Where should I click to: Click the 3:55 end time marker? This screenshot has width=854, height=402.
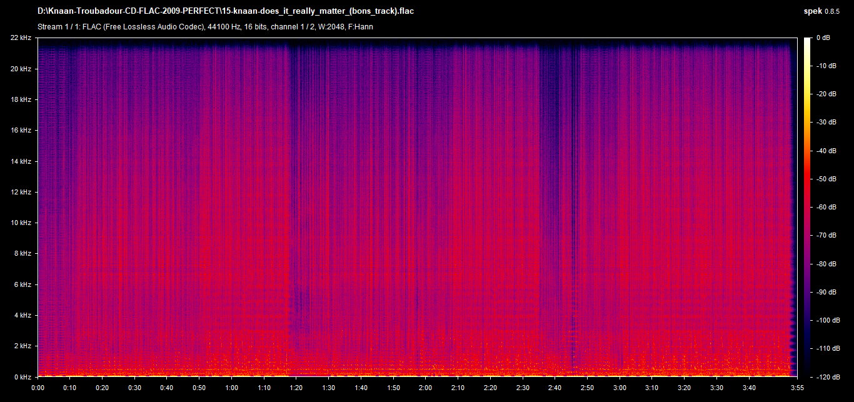(796, 388)
